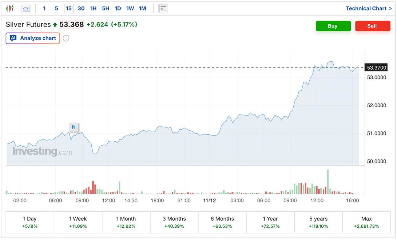Select the 3 Months performance tab
397x240 pixels.
pyautogui.click(x=174, y=222)
